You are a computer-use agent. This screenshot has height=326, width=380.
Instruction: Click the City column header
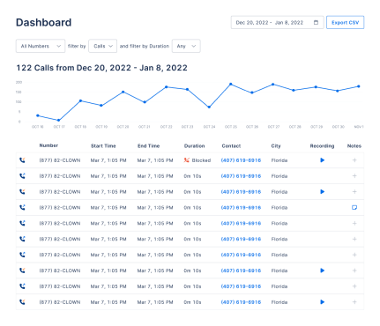click(276, 146)
